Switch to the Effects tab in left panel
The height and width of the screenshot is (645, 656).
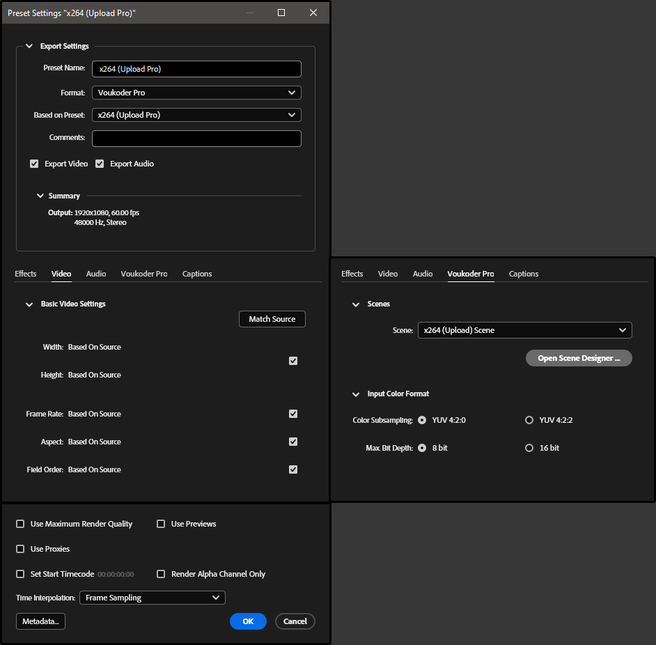(26, 274)
